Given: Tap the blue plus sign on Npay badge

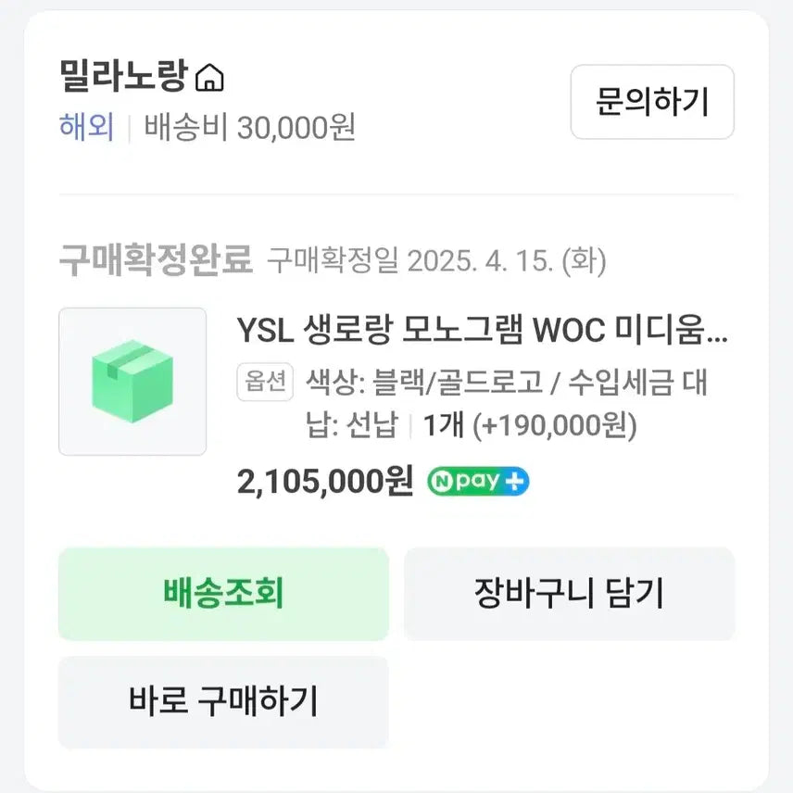Looking at the screenshot, I should [x=516, y=482].
